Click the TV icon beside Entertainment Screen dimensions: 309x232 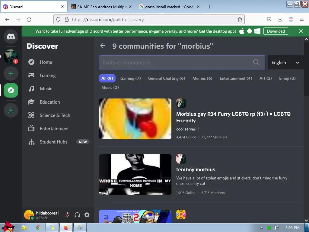click(31, 128)
